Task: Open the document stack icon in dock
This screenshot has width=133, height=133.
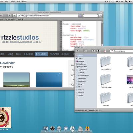Action: (80, 129)
